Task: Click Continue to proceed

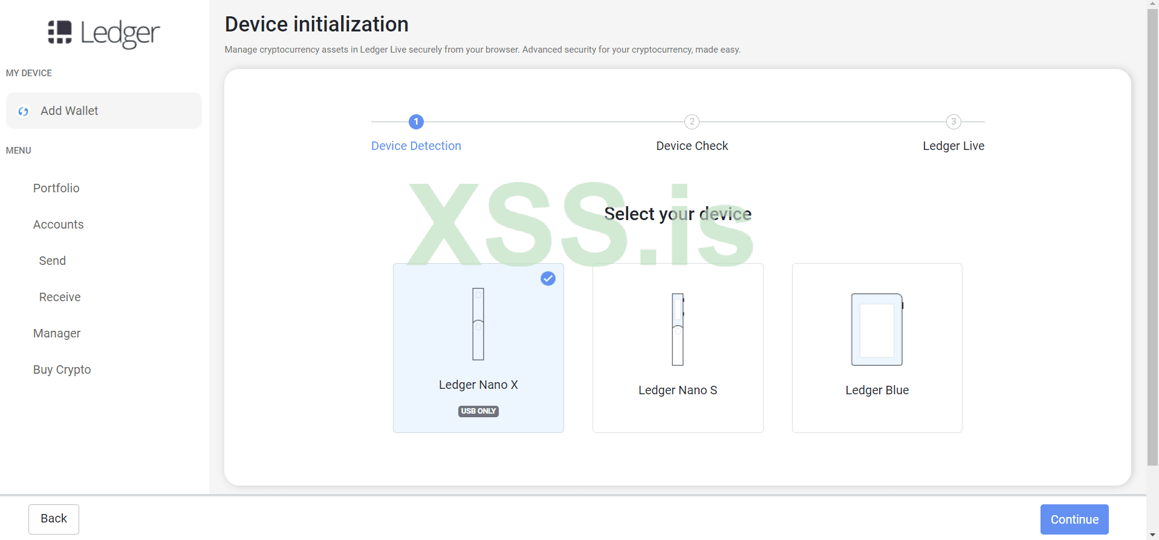Action: (1074, 519)
